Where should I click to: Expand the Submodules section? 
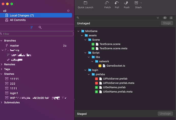pyautogui.click(x=2, y=102)
